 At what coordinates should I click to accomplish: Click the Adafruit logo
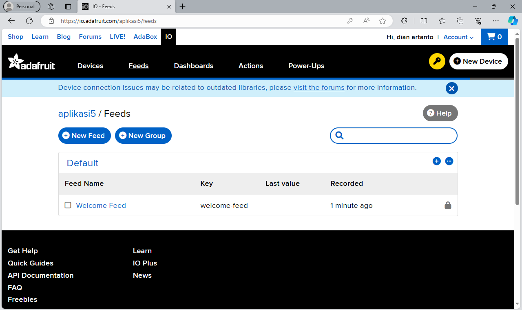point(31,62)
